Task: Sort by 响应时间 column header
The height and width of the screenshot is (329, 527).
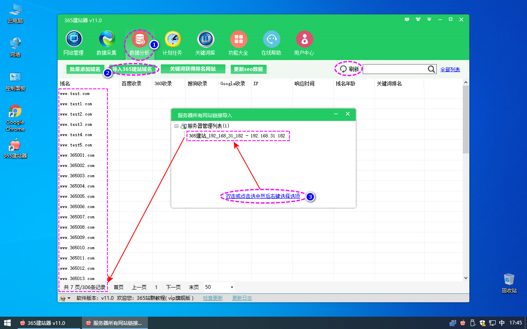Action: 313,83
